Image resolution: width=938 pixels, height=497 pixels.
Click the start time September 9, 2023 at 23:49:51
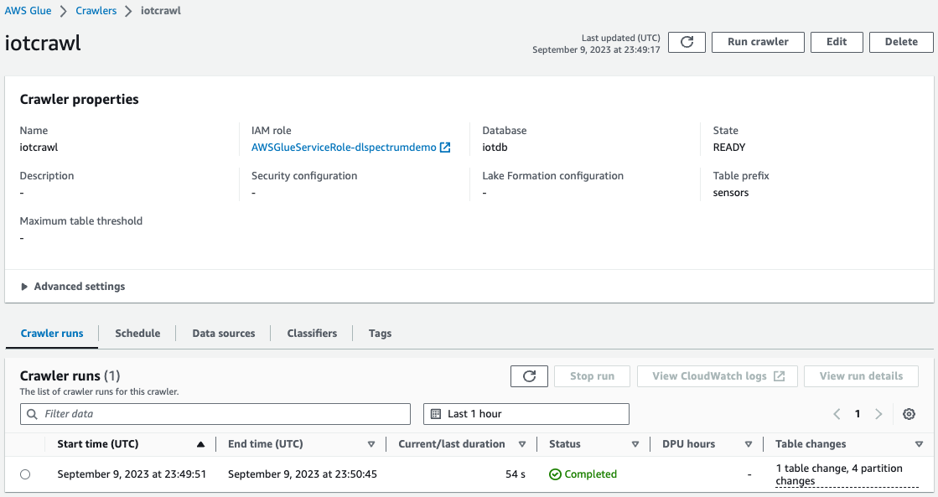pyautogui.click(x=132, y=474)
